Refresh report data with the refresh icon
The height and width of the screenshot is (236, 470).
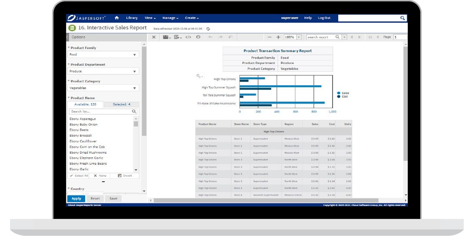pos(208,29)
